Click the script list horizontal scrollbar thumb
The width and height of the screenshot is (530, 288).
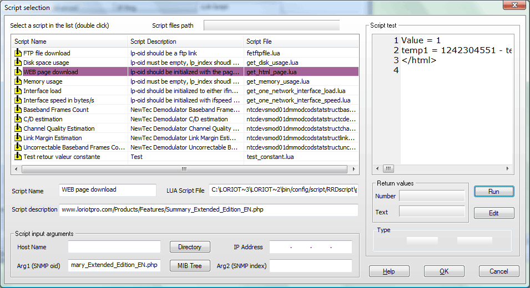tap(184, 169)
